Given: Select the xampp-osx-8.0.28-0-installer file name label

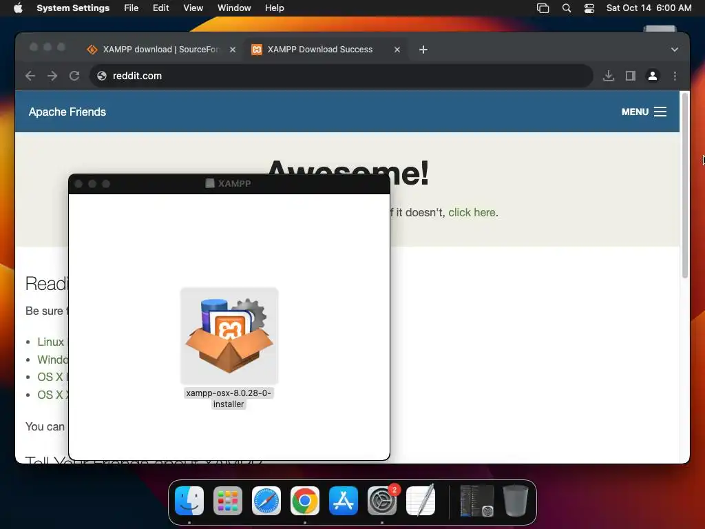Looking at the screenshot, I should (229, 399).
